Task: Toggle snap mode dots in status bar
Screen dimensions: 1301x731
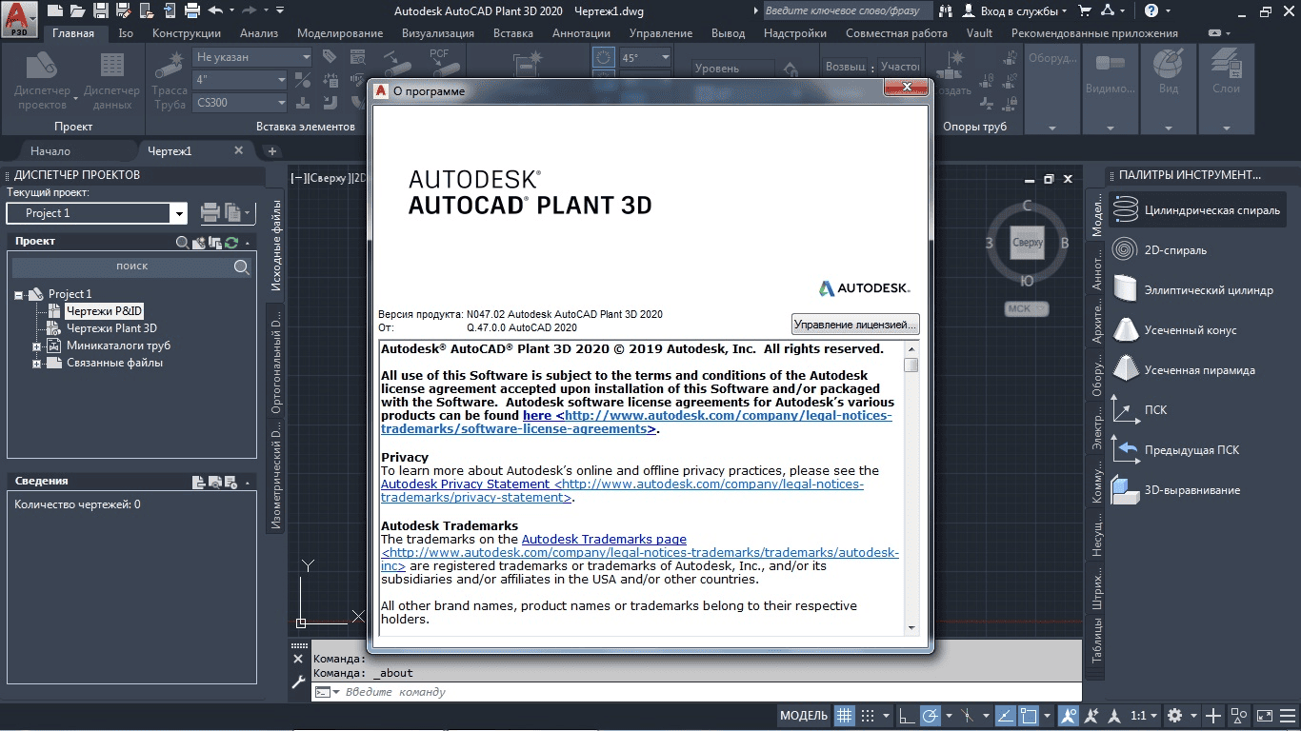Action: (868, 716)
